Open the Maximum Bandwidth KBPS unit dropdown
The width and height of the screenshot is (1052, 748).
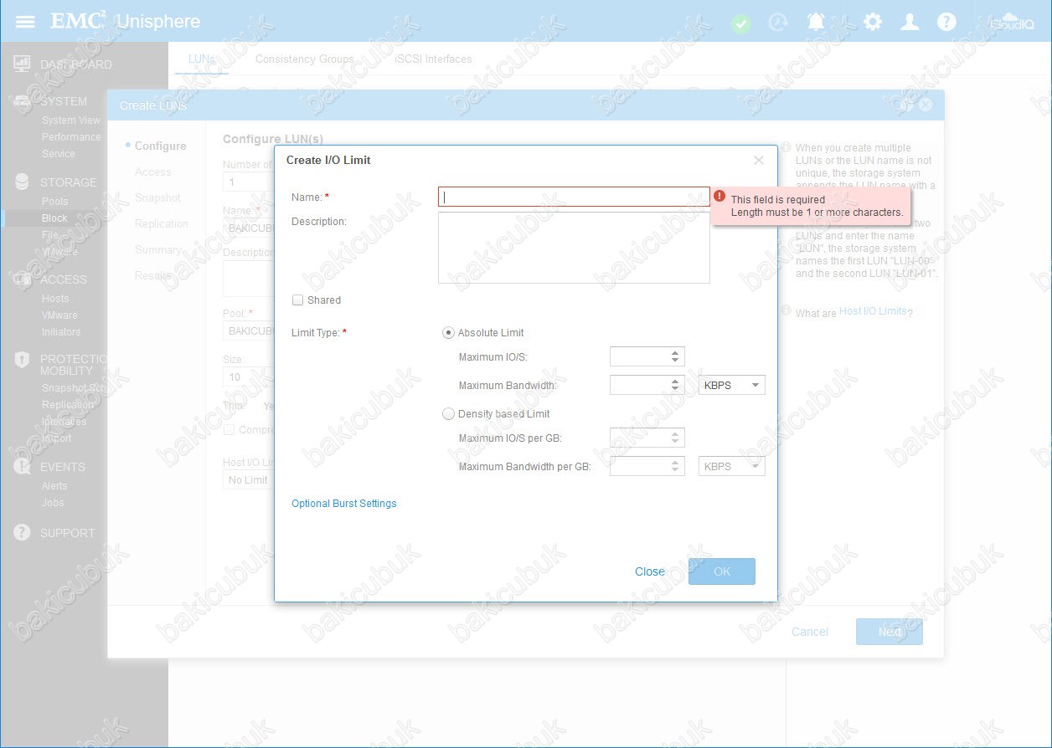point(731,386)
